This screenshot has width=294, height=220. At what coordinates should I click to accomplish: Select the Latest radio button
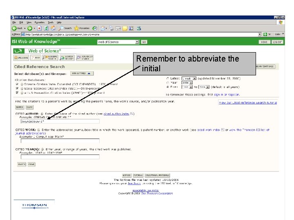tap(168, 78)
